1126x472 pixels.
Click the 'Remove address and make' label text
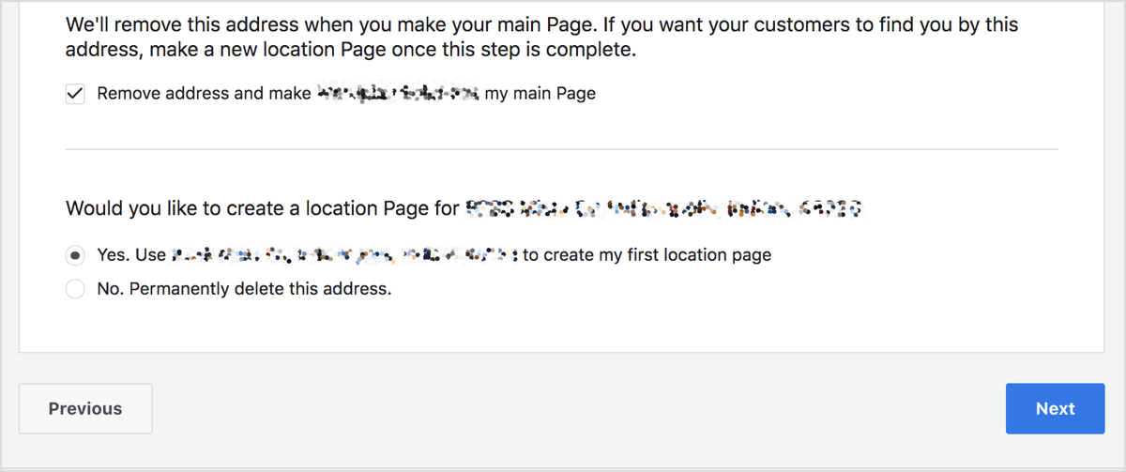tap(204, 94)
